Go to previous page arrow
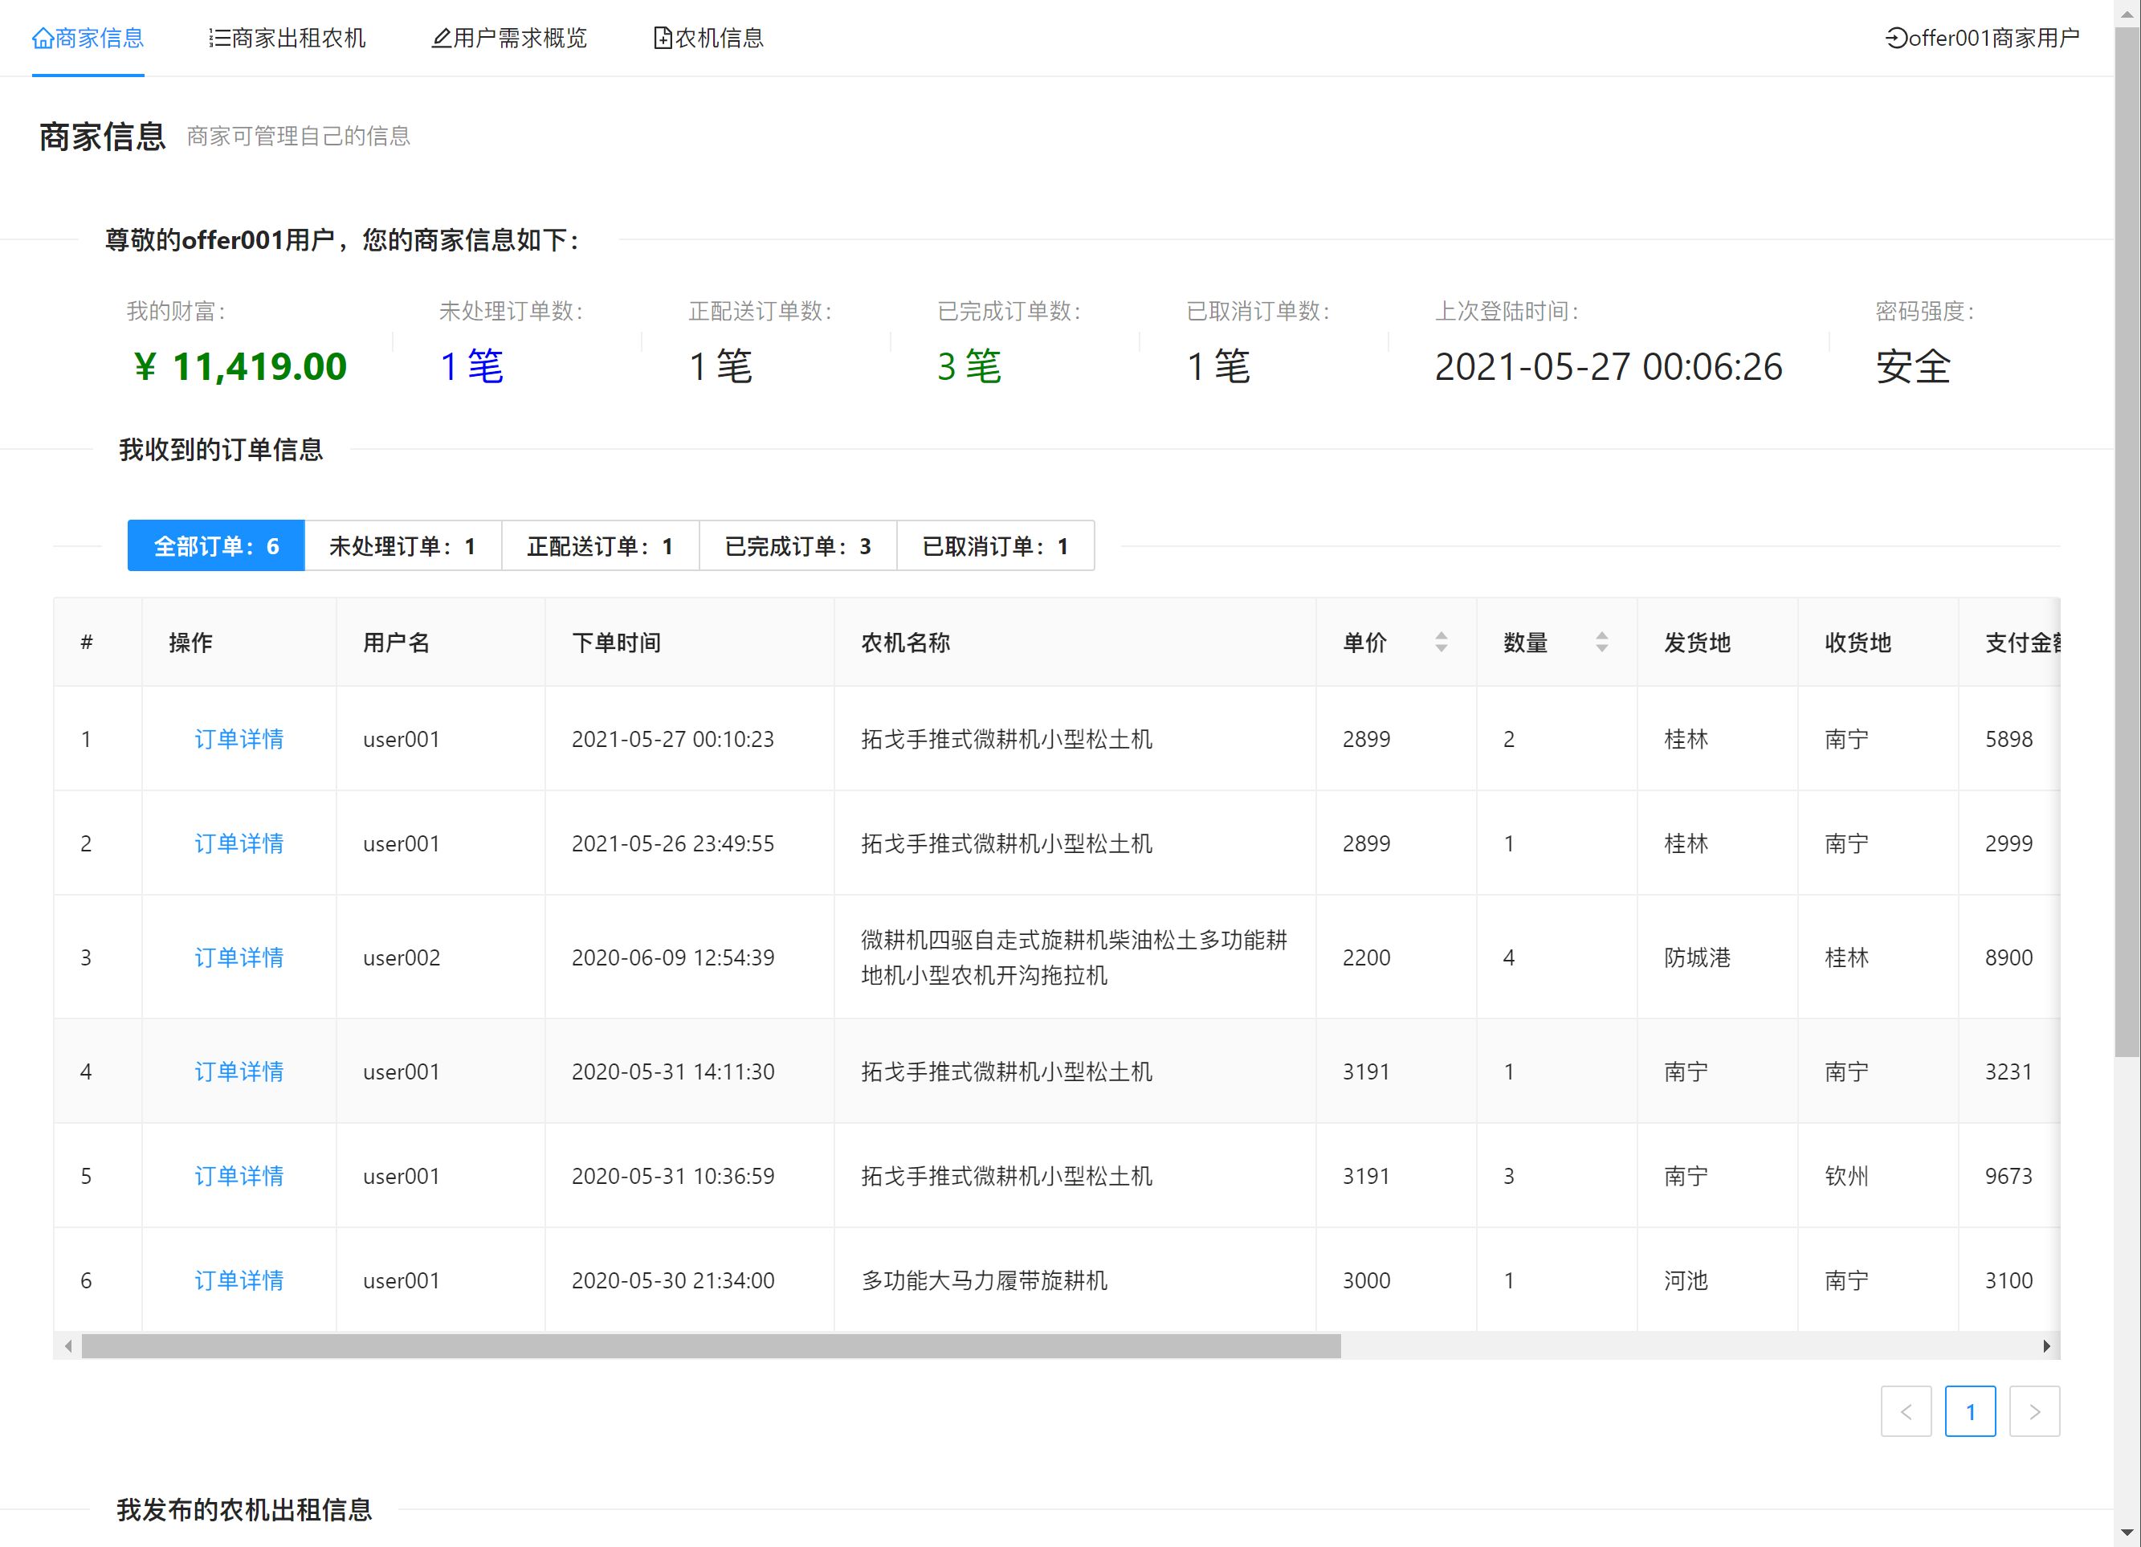 point(1905,1411)
